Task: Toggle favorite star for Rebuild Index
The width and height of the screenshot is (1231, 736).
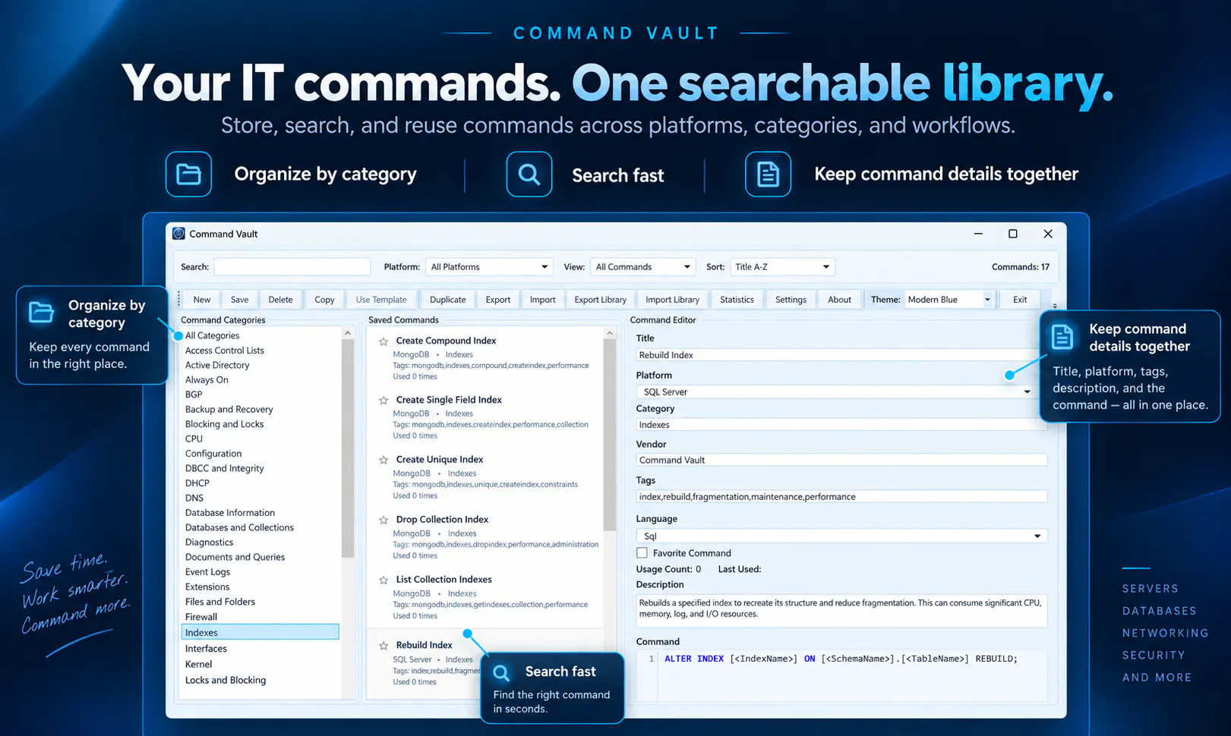Action: coord(384,646)
